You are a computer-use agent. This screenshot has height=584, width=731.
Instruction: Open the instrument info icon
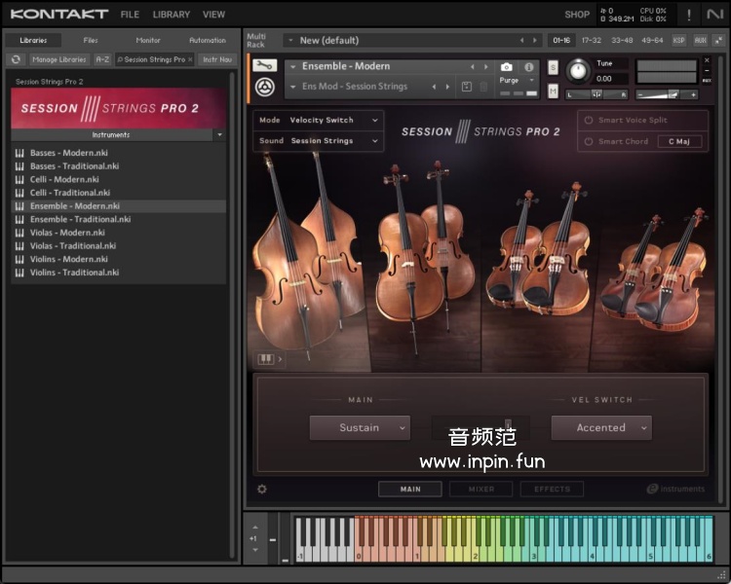529,66
